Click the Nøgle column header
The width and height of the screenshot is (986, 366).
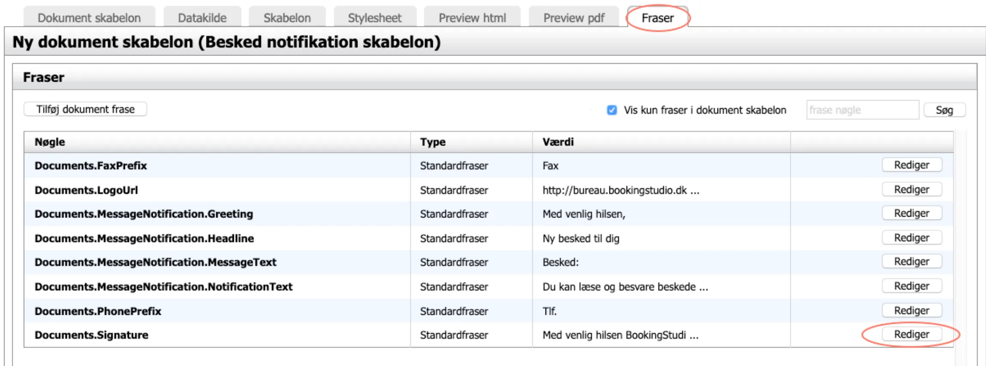[50, 142]
